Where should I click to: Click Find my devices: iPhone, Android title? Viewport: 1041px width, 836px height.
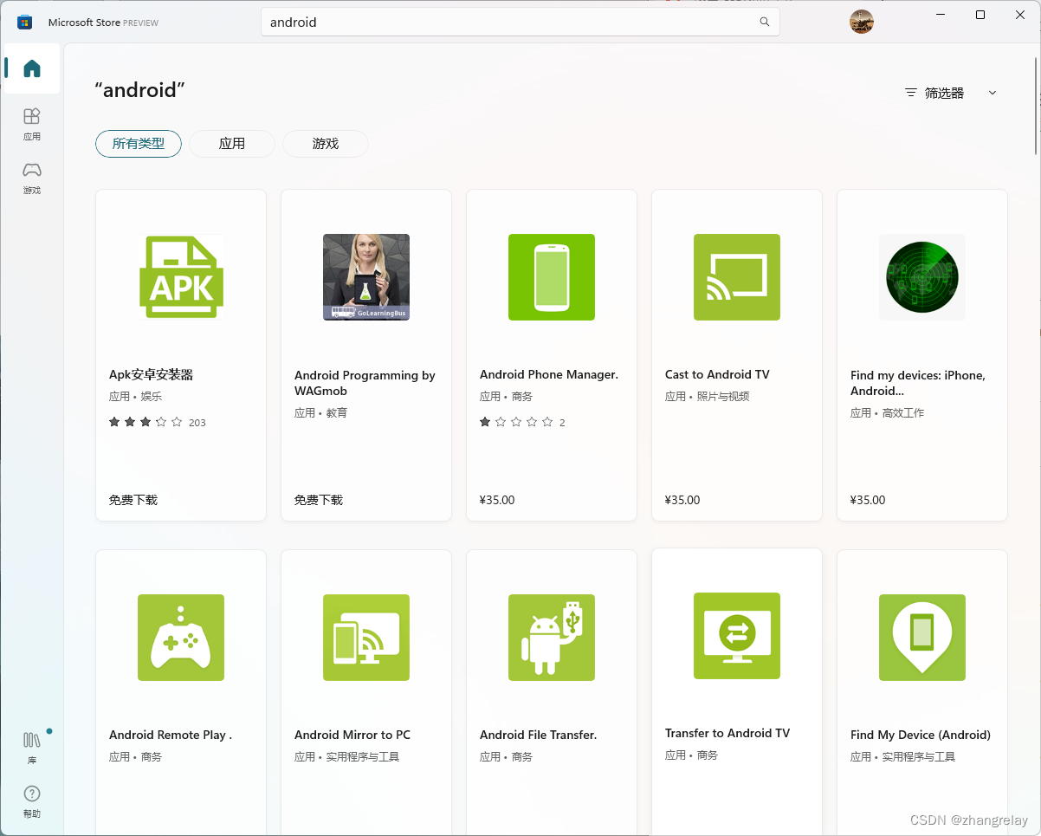click(x=918, y=383)
